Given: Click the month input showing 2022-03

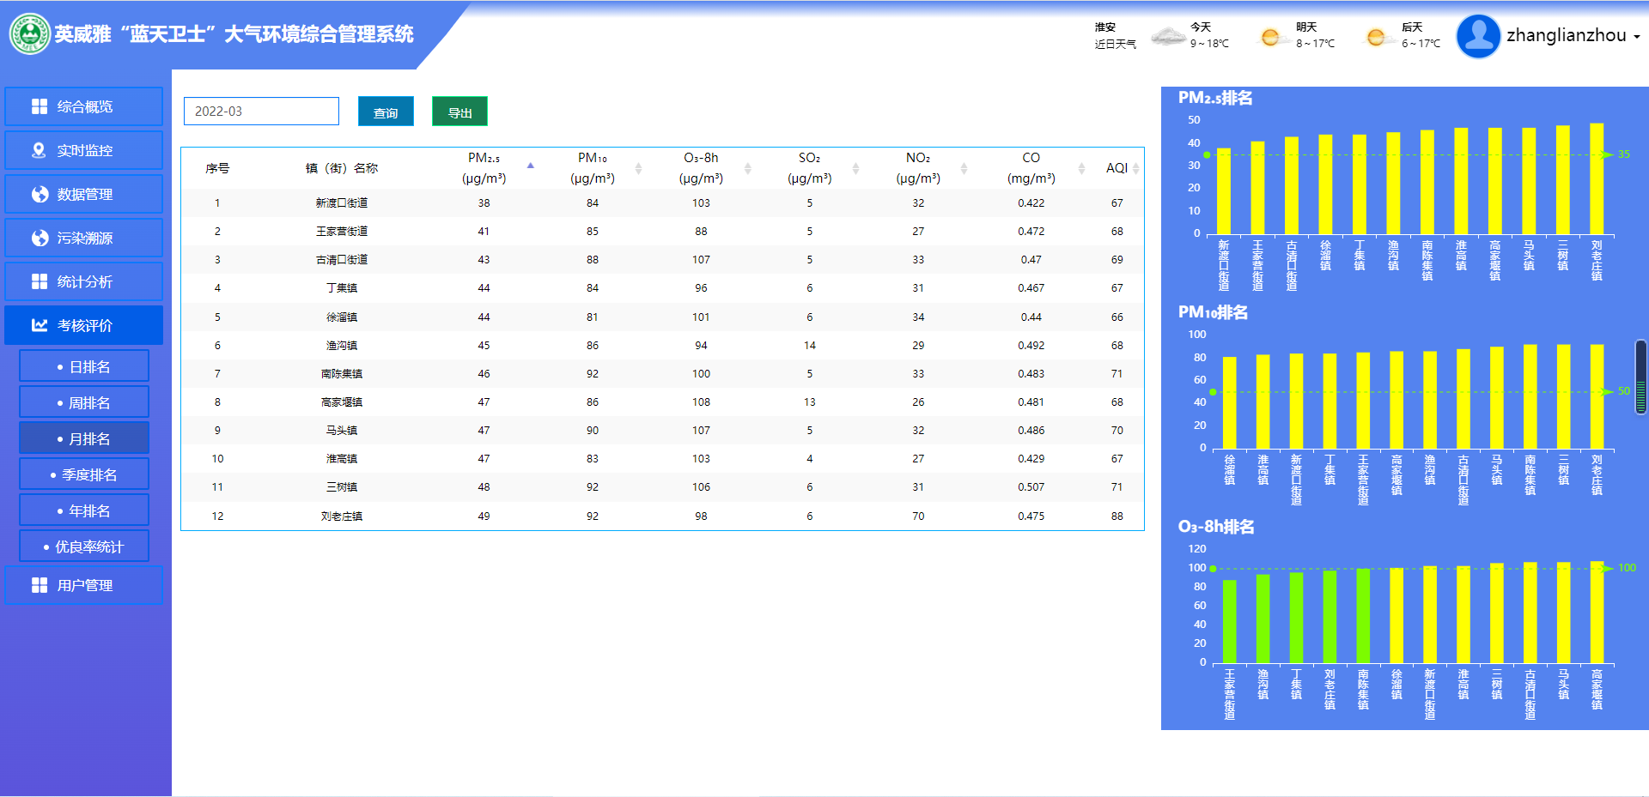Looking at the screenshot, I should point(261,112).
